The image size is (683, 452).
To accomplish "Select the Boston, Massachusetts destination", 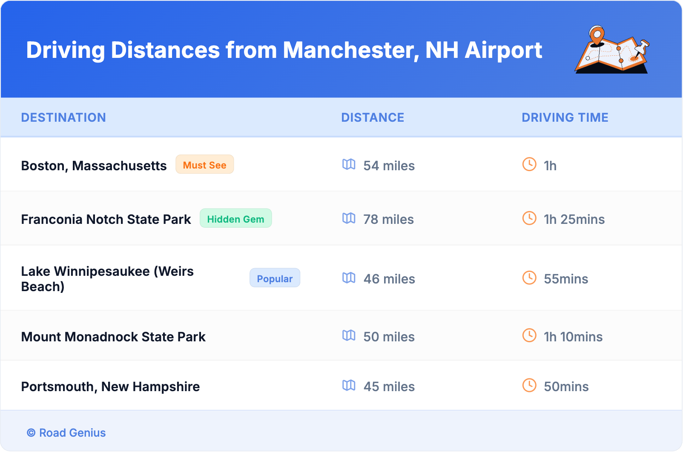I will click(x=94, y=166).
